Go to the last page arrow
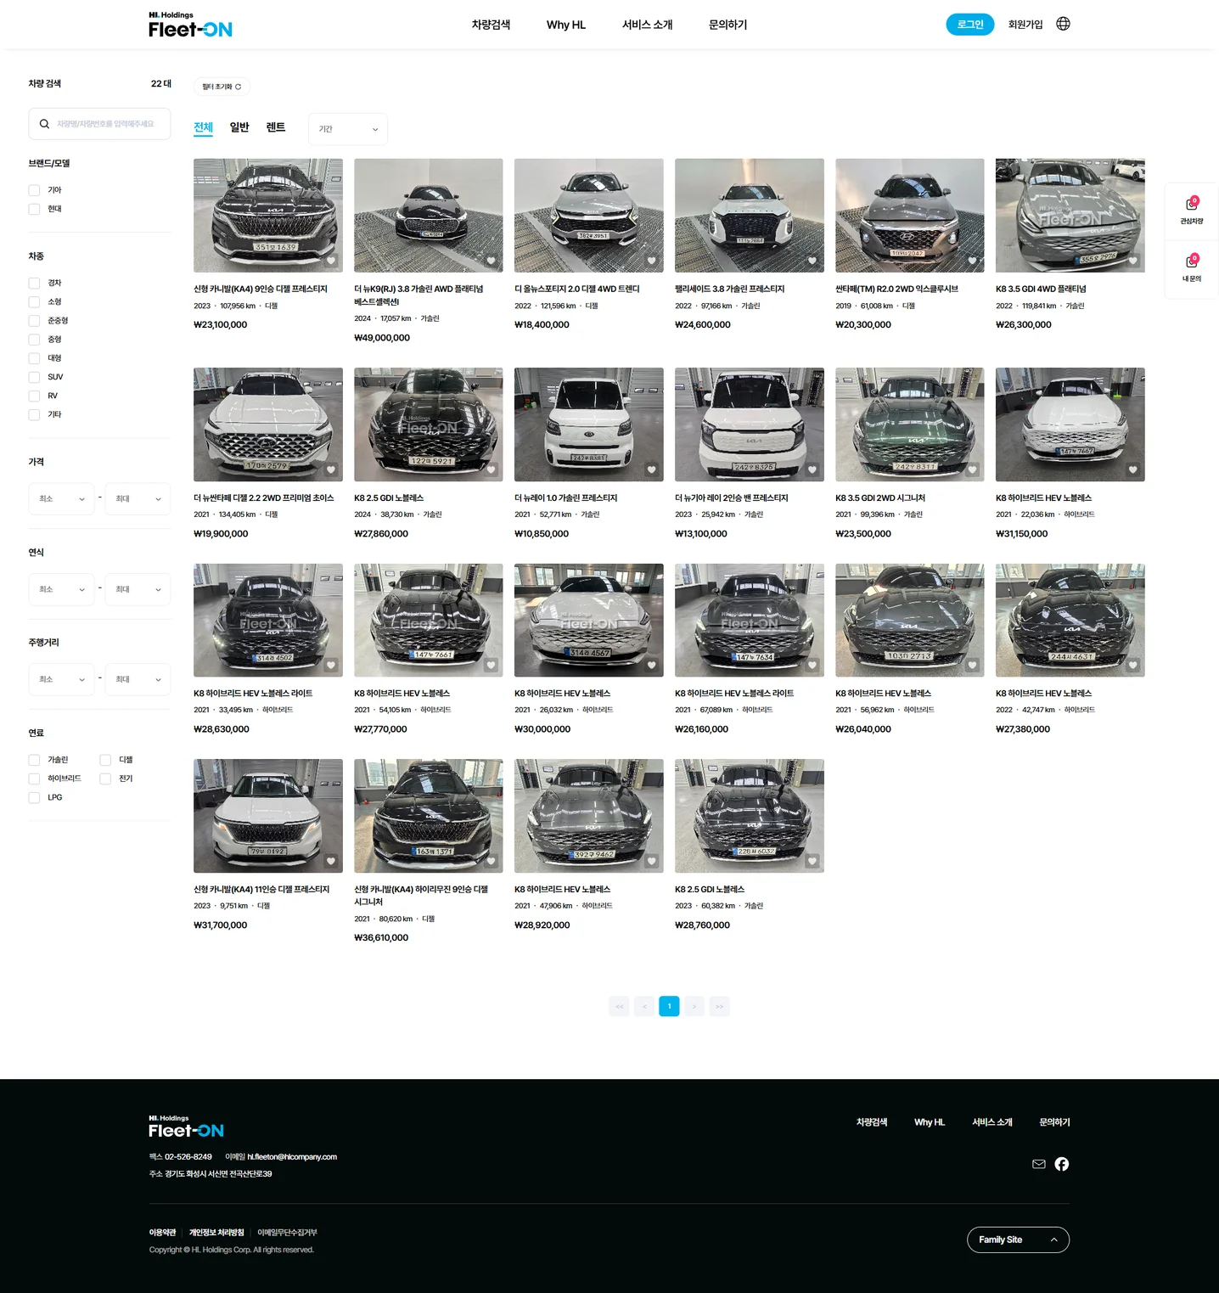 (719, 1006)
